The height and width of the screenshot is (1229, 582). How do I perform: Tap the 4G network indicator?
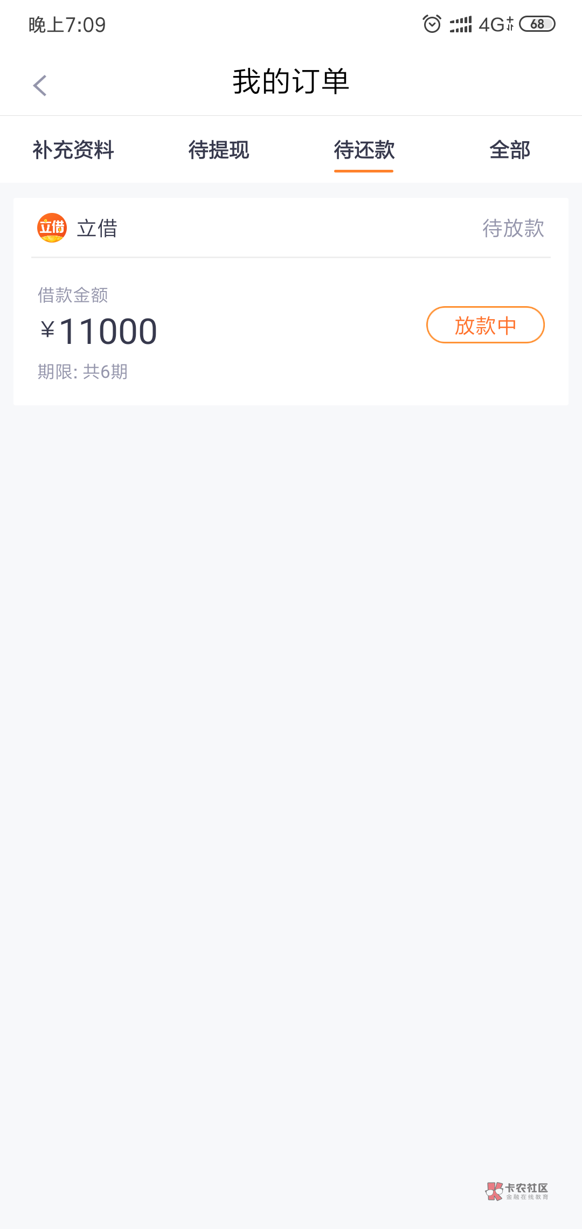496,24
